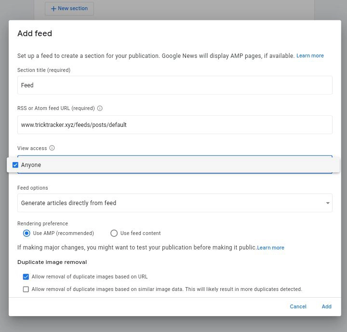Select Use AMP (recommended) radio button
Screen dimensions: 347x332
pyautogui.click(x=27, y=233)
